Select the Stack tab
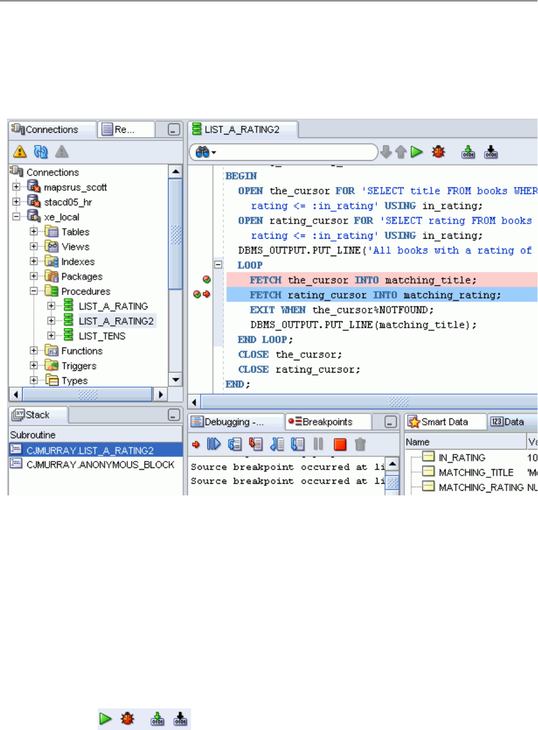 tap(38, 414)
